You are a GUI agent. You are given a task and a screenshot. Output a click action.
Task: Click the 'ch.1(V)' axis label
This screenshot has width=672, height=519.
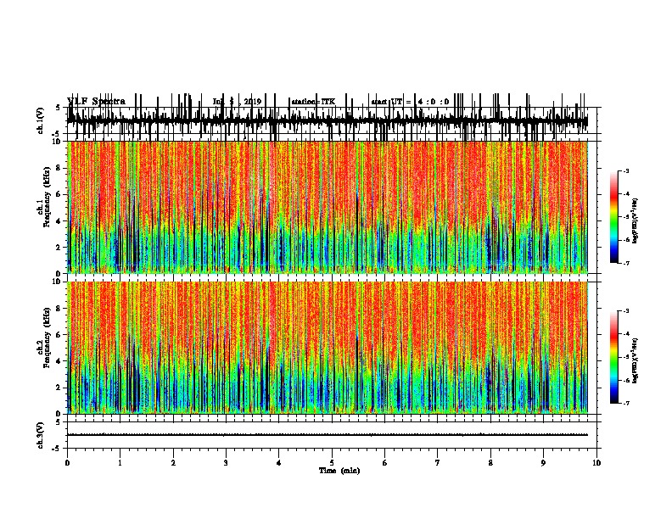41,120
